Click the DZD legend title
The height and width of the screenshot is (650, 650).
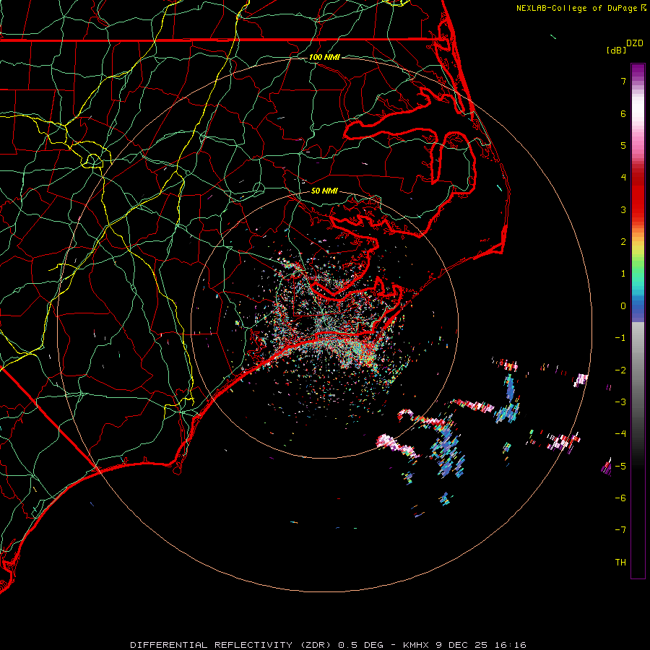click(635, 43)
